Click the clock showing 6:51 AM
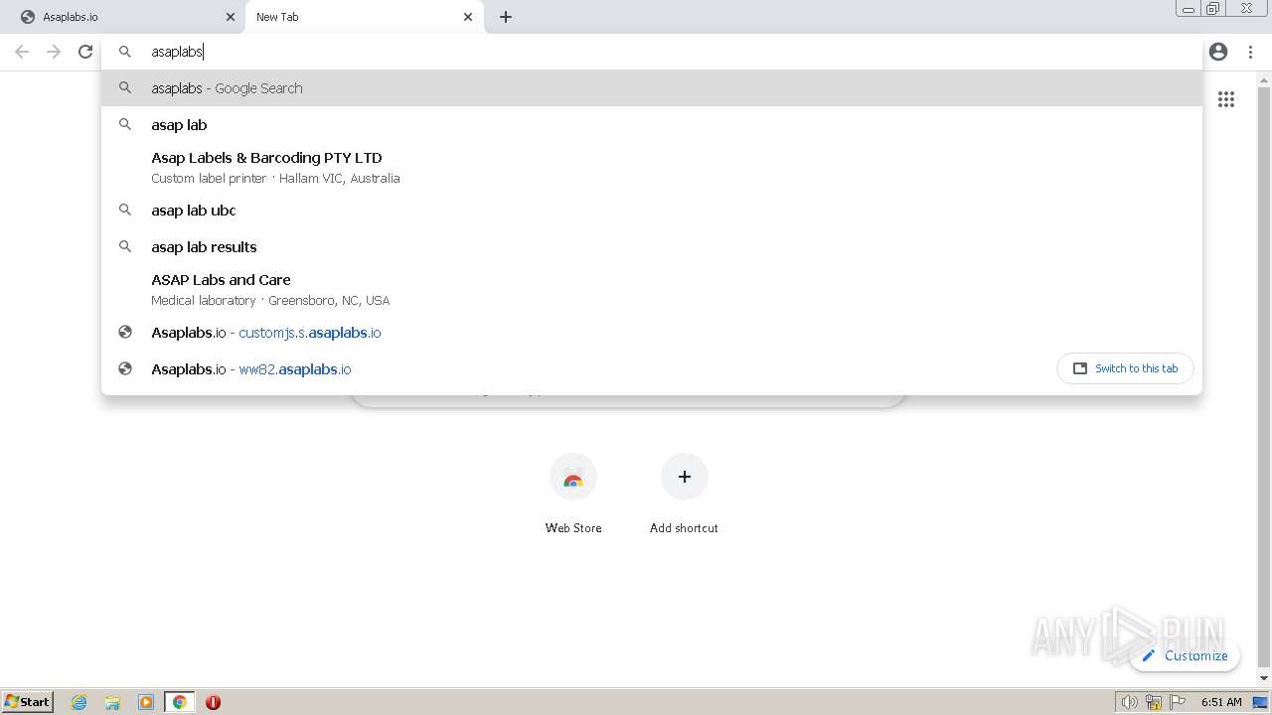The width and height of the screenshot is (1272, 715). (x=1221, y=702)
